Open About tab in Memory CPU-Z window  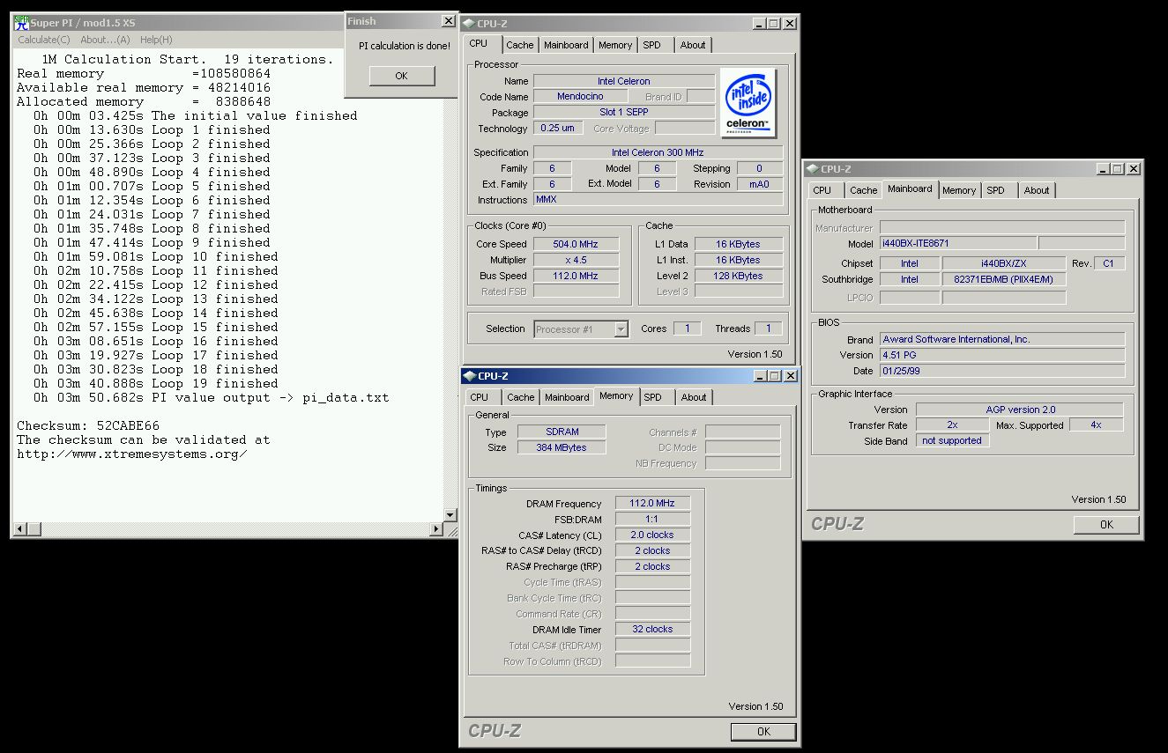tap(694, 397)
